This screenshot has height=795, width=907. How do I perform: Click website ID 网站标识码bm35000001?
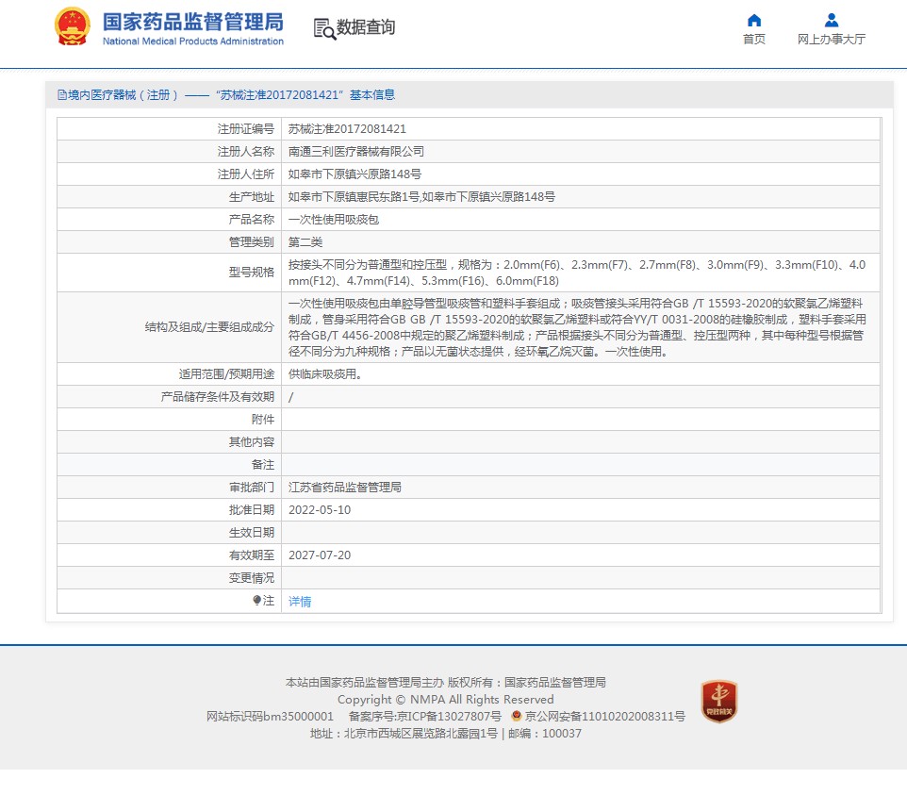coord(271,717)
